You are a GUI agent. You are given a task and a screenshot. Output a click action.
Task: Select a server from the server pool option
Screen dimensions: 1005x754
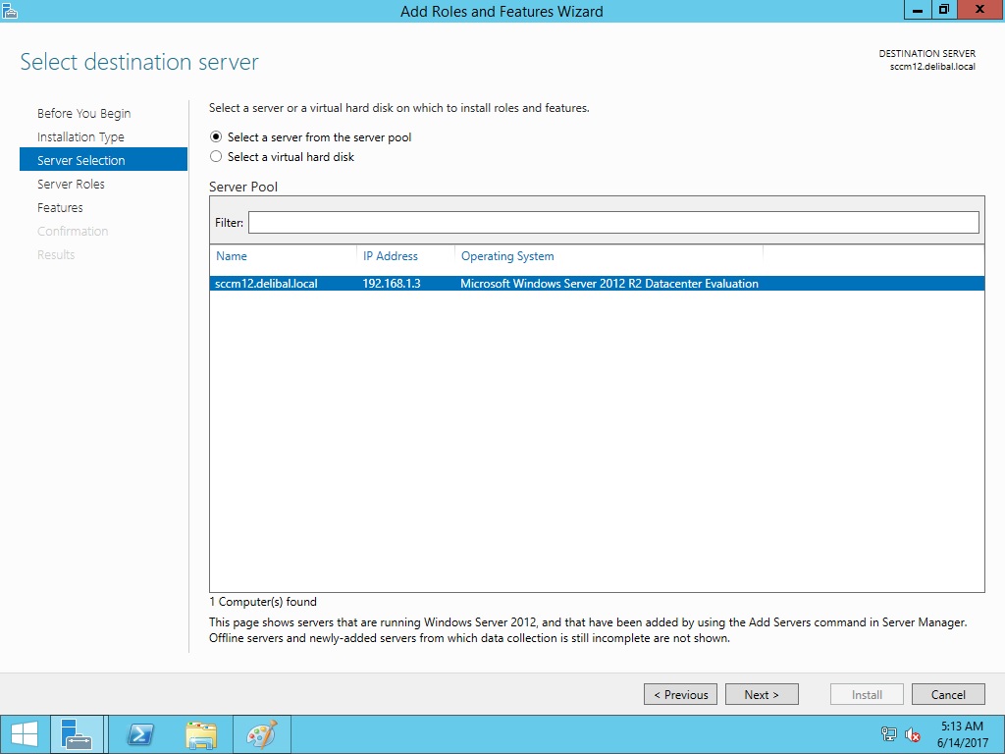(217, 137)
